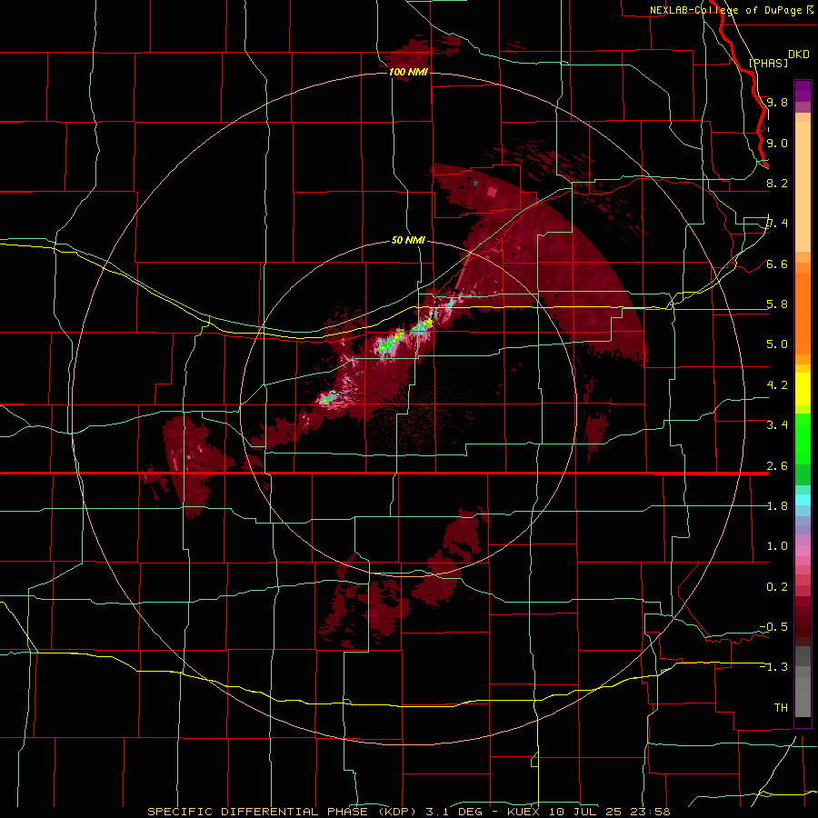Click the [PHAS] legend unit label
The height and width of the screenshot is (818, 818).
(x=768, y=63)
